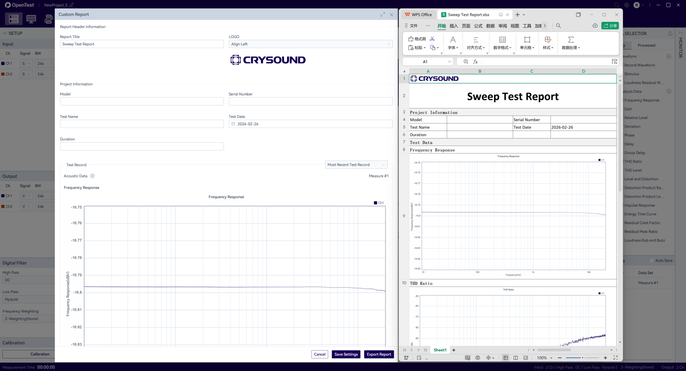686x371 pixels.
Task: Click the insert function fx icon
Action: tap(475, 62)
